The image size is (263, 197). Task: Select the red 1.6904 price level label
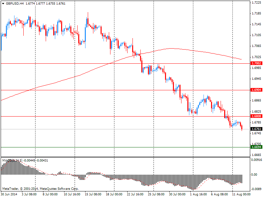pyautogui.click(x=256, y=90)
